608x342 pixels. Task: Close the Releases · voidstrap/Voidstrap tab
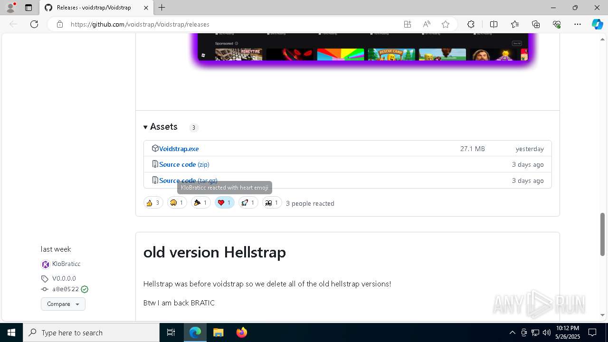[146, 8]
